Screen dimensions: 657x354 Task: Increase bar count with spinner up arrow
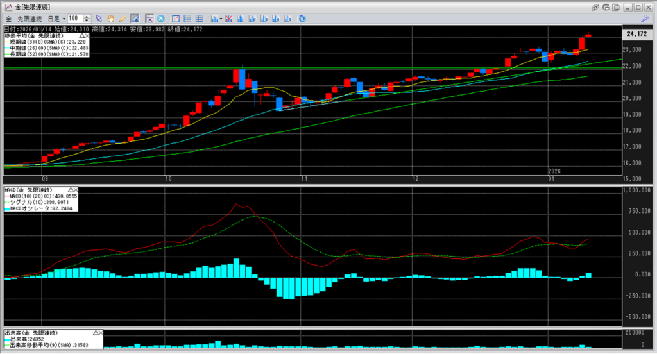pyautogui.click(x=87, y=16)
